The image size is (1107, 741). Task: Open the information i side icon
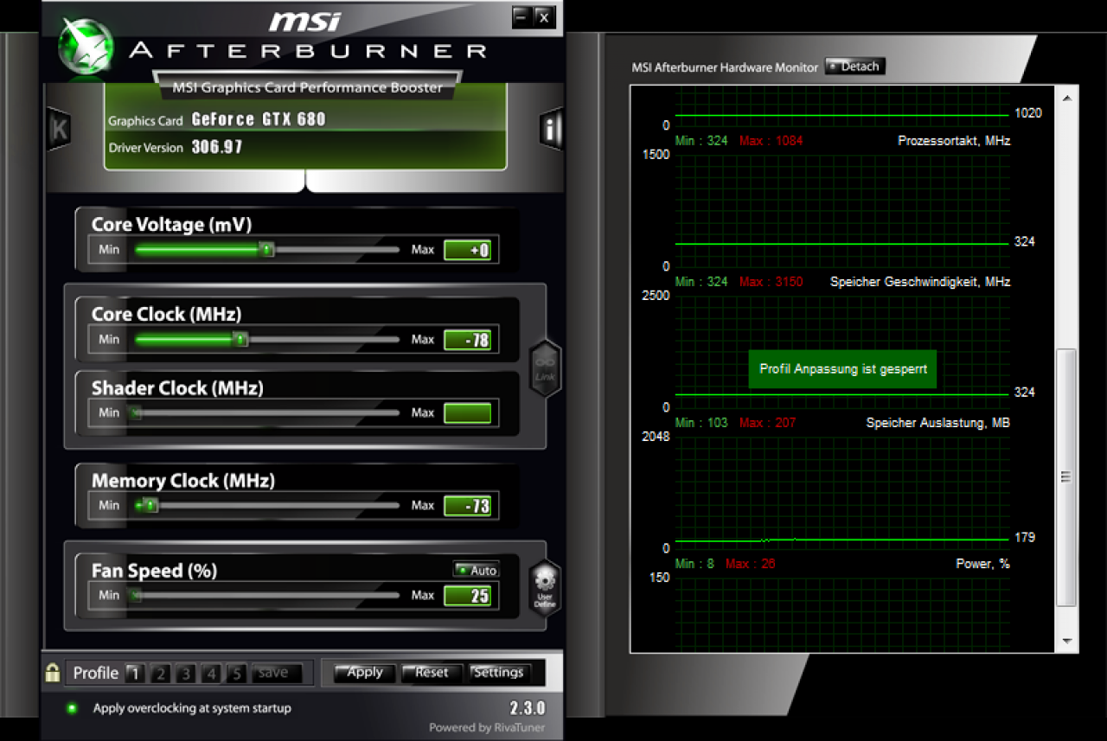coord(551,130)
